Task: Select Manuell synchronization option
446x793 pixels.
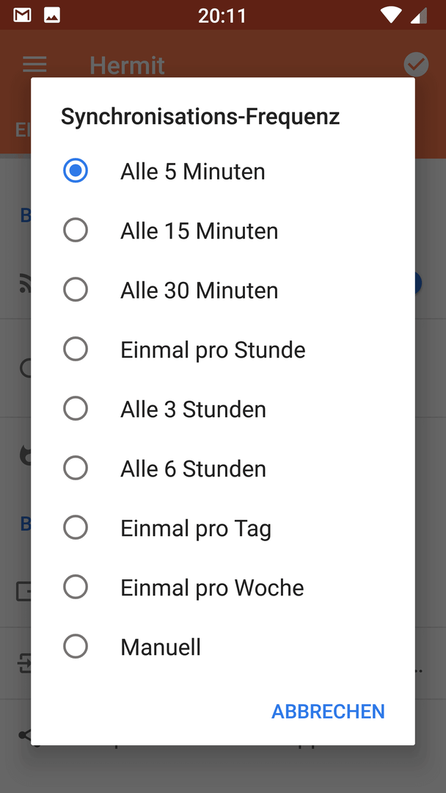Action: click(223, 647)
